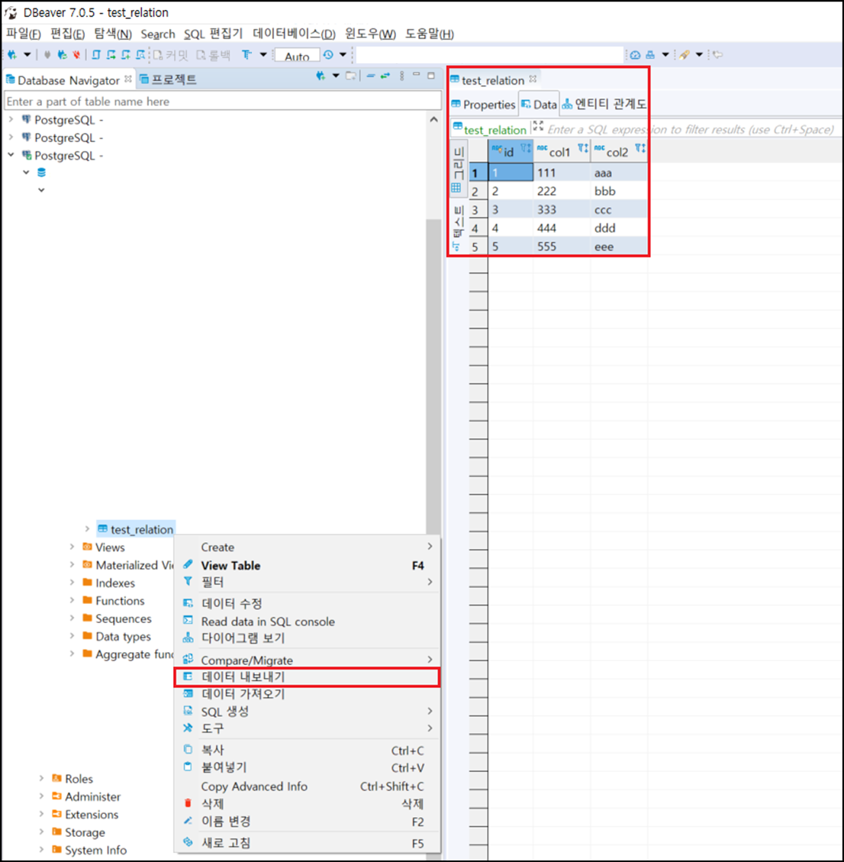Click the New Connection plug icon in main toolbar

[x=12, y=54]
